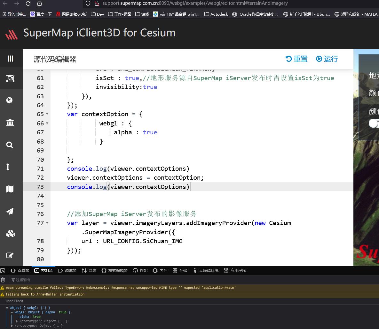
Task: Collapse the fold arrow at line 66
Action: 47,123
